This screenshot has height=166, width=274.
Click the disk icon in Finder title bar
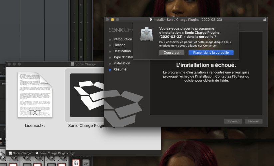coord(72,64)
